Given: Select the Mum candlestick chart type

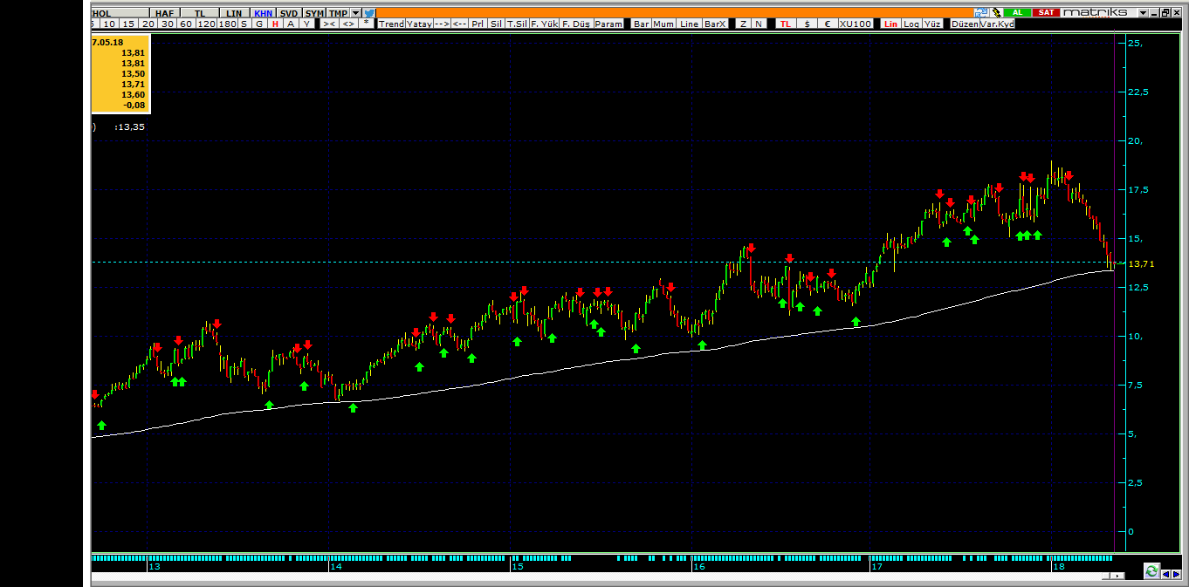Looking at the screenshot, I should tap(663, 24).
